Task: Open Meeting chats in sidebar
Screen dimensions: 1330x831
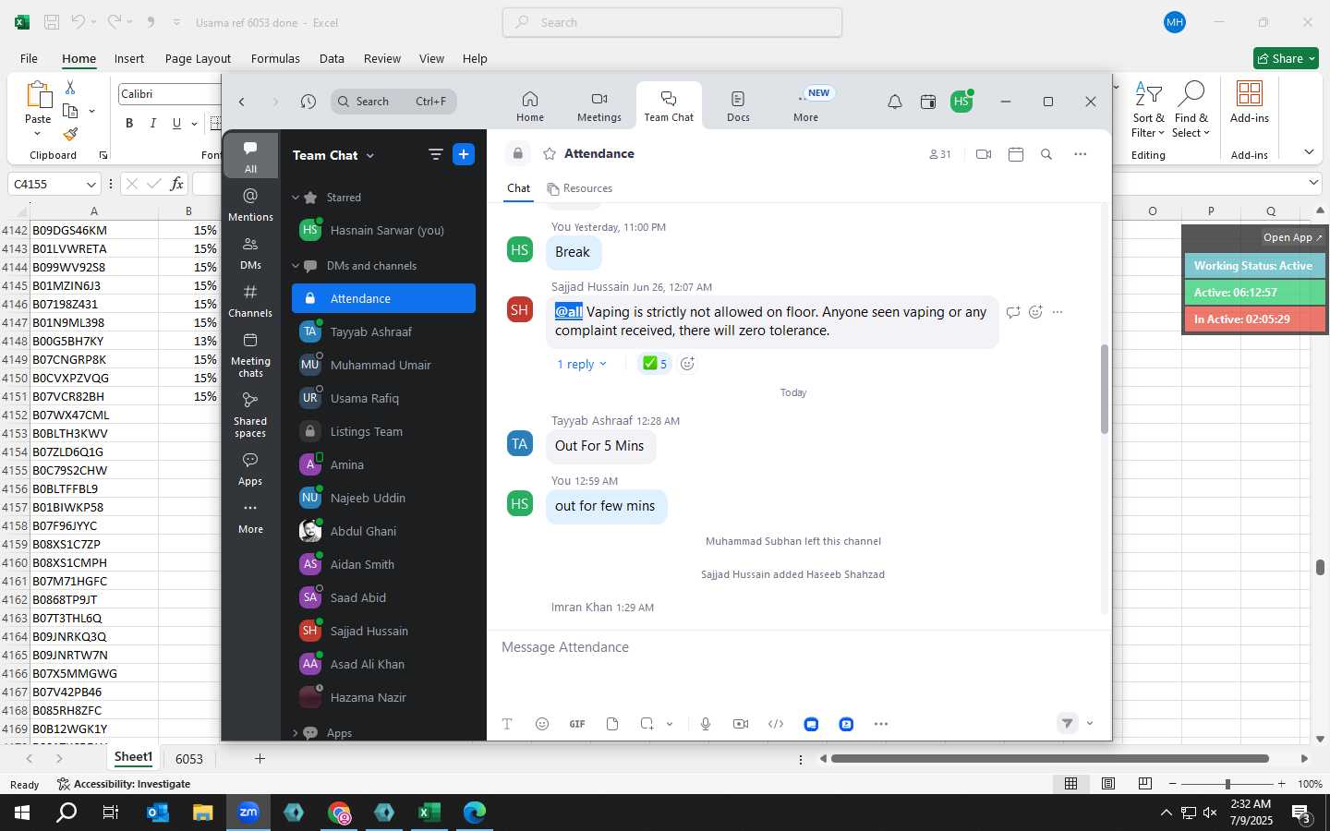Action: 250,355
